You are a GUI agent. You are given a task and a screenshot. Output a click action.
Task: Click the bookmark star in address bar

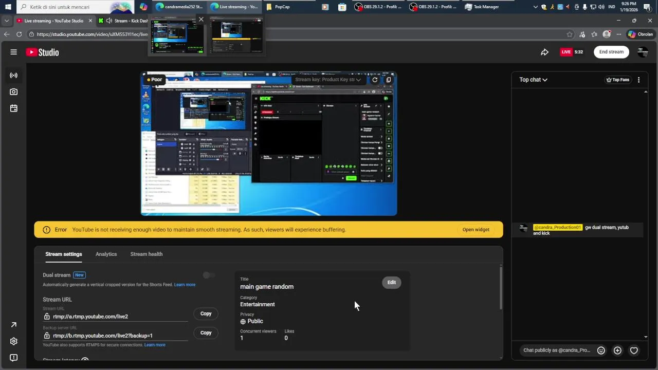[570, 34]
